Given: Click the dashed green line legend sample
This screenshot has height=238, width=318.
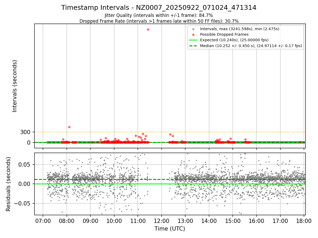Looking at the screenshot, I should tap(193, 46).
